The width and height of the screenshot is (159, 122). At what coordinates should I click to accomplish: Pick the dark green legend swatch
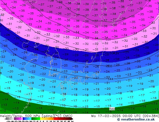pyautogui.click(x=32, y=119)
